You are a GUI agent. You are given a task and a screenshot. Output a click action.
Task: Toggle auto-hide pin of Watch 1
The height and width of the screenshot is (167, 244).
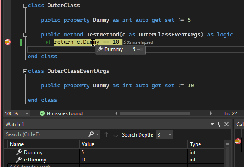click(x=219, y=124)
